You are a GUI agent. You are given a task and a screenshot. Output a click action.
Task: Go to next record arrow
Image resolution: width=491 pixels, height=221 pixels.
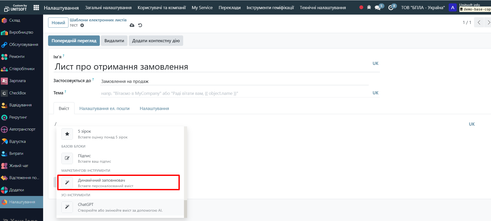[x=488, y=22]
